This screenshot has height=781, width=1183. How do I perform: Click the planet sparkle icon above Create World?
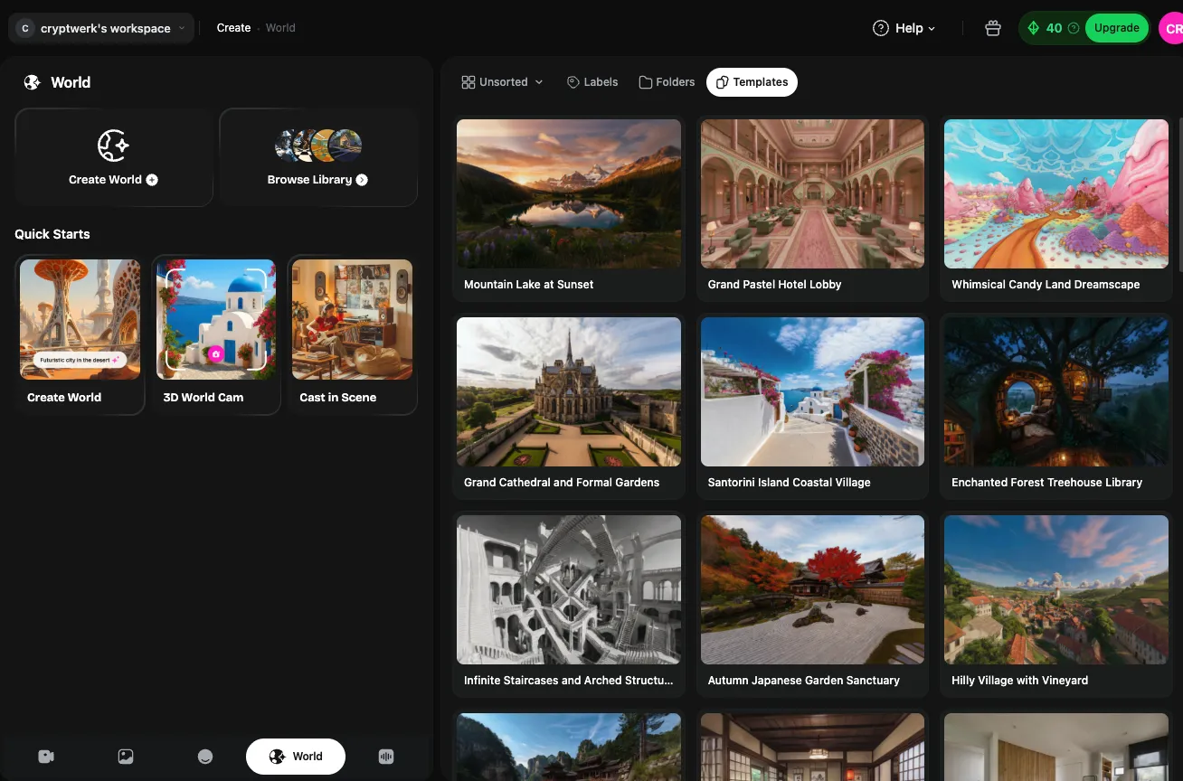click(x=113, y=145)
